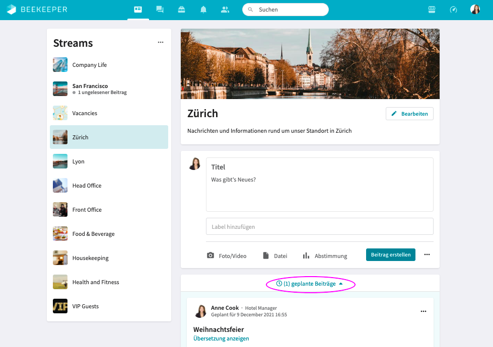Open the Food & Beverage stream

tap(109, 234)
